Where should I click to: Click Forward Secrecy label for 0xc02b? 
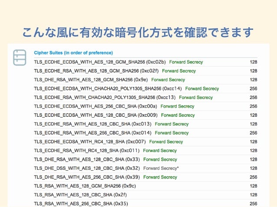186,62
